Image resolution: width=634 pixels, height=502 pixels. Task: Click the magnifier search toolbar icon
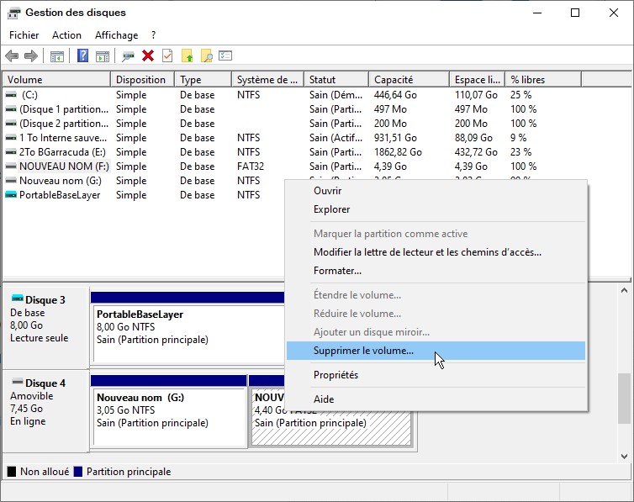tap(206, 56)
